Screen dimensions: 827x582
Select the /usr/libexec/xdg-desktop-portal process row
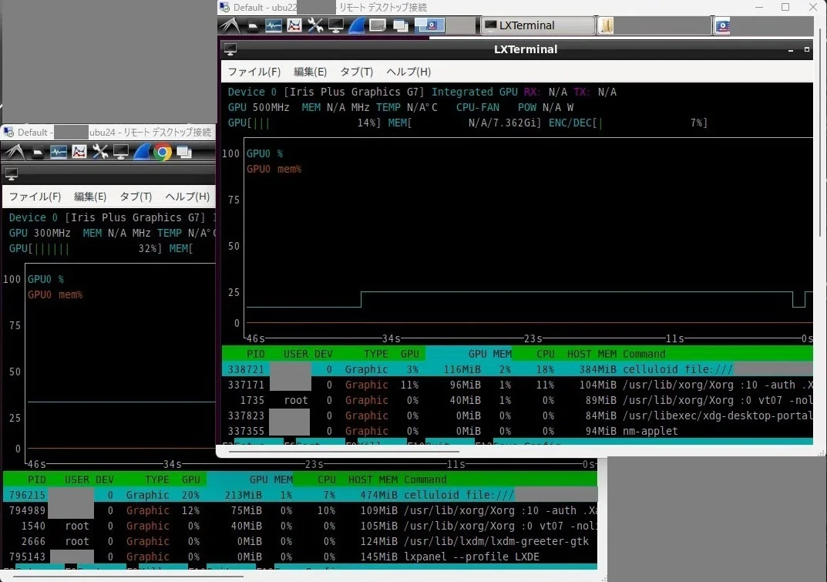pyautogui.click(x=517, y=415)
